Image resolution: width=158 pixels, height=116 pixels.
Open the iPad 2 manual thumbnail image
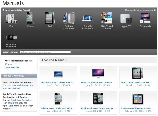(x=138, y=73)
